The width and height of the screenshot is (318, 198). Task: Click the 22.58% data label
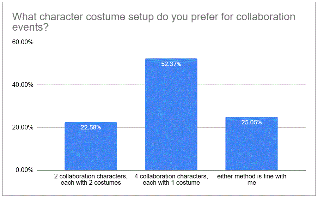tap(91, 127)
